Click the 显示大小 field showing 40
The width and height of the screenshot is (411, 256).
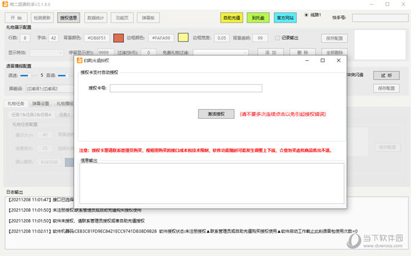tap(45, 134)
